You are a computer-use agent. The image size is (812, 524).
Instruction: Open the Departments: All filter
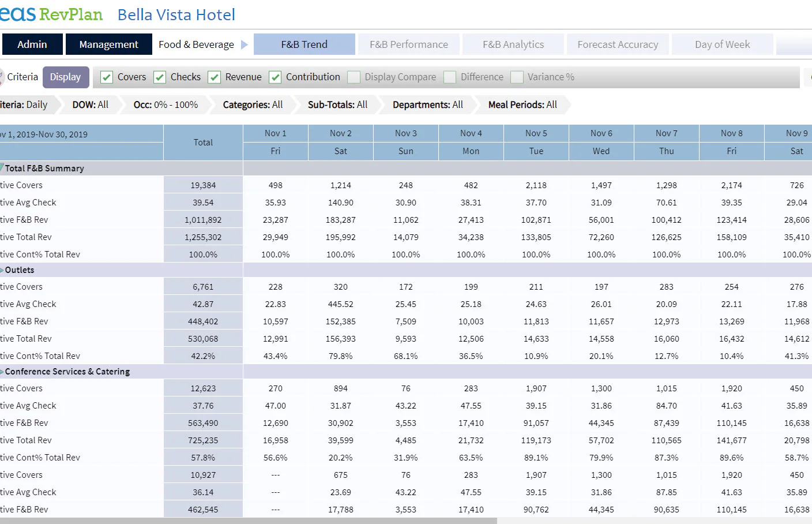click(x=427, y=104)
